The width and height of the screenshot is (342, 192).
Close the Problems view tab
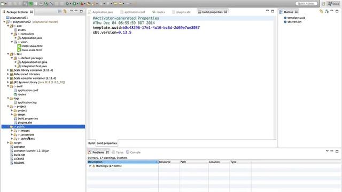pos(107,153)
